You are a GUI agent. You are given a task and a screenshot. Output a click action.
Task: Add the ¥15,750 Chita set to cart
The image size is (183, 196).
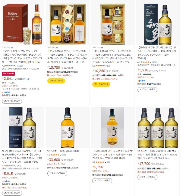click(x=56, y=81)
